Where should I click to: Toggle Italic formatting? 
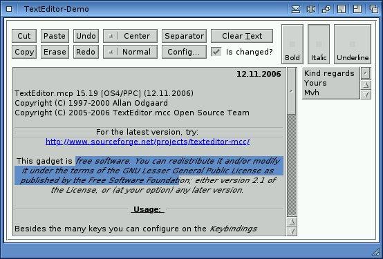pos(319,44)
